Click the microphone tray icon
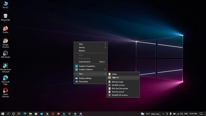This screenshot has height=116, width=206. point(171,114)
